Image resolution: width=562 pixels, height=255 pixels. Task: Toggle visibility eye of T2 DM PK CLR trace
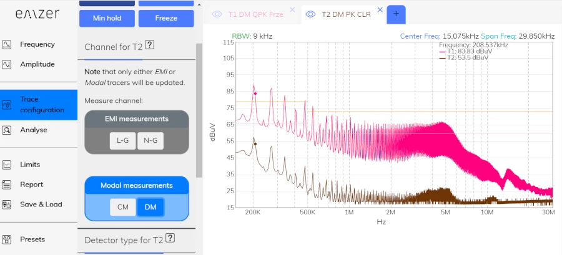310,14
